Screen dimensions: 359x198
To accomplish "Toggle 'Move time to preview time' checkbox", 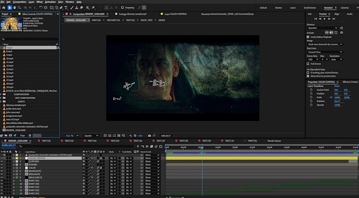I will point(308,76).
